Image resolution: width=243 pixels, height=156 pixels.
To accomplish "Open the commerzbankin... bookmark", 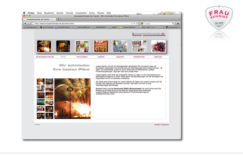I will pyautogui.click(x=128, y=27).
